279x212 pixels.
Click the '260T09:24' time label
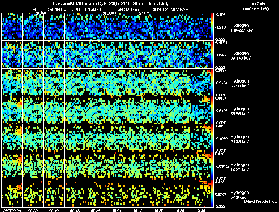click(12, 210)
